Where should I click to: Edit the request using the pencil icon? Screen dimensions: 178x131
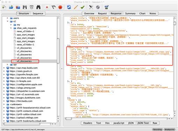(x=76, y=7)
